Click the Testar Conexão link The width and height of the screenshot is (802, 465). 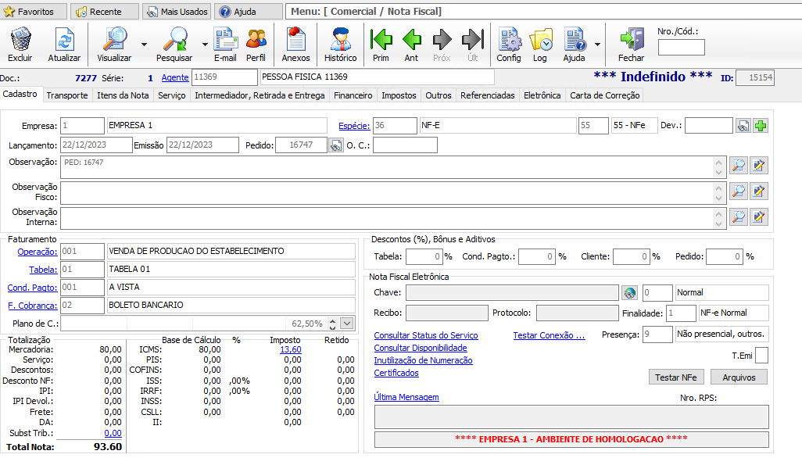(x=549, y=335)
